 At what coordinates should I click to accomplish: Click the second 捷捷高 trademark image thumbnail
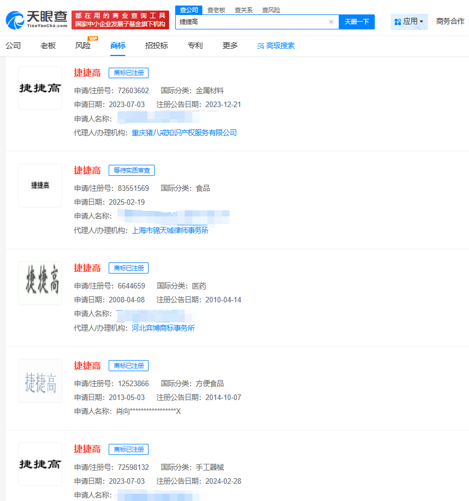(x=40, y=185)
